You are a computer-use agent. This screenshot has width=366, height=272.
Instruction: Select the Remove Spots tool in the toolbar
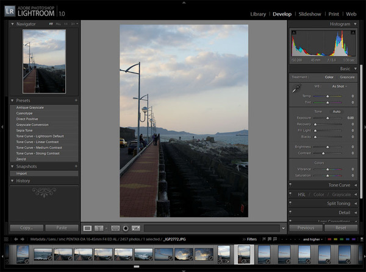136,228
